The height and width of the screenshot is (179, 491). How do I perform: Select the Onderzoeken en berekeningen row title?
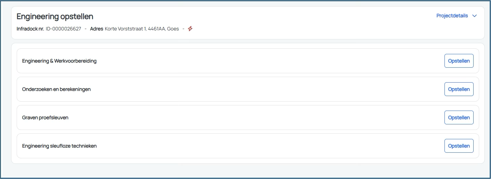pos(56,89)
